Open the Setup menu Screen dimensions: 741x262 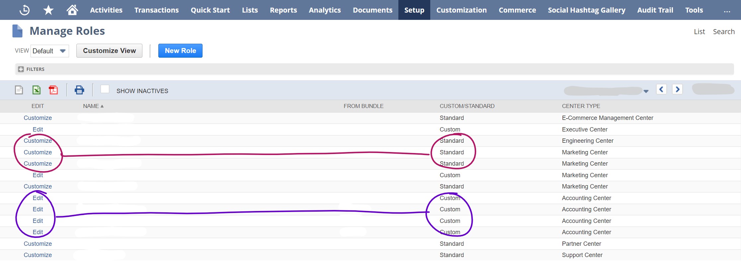pos(414,10)
